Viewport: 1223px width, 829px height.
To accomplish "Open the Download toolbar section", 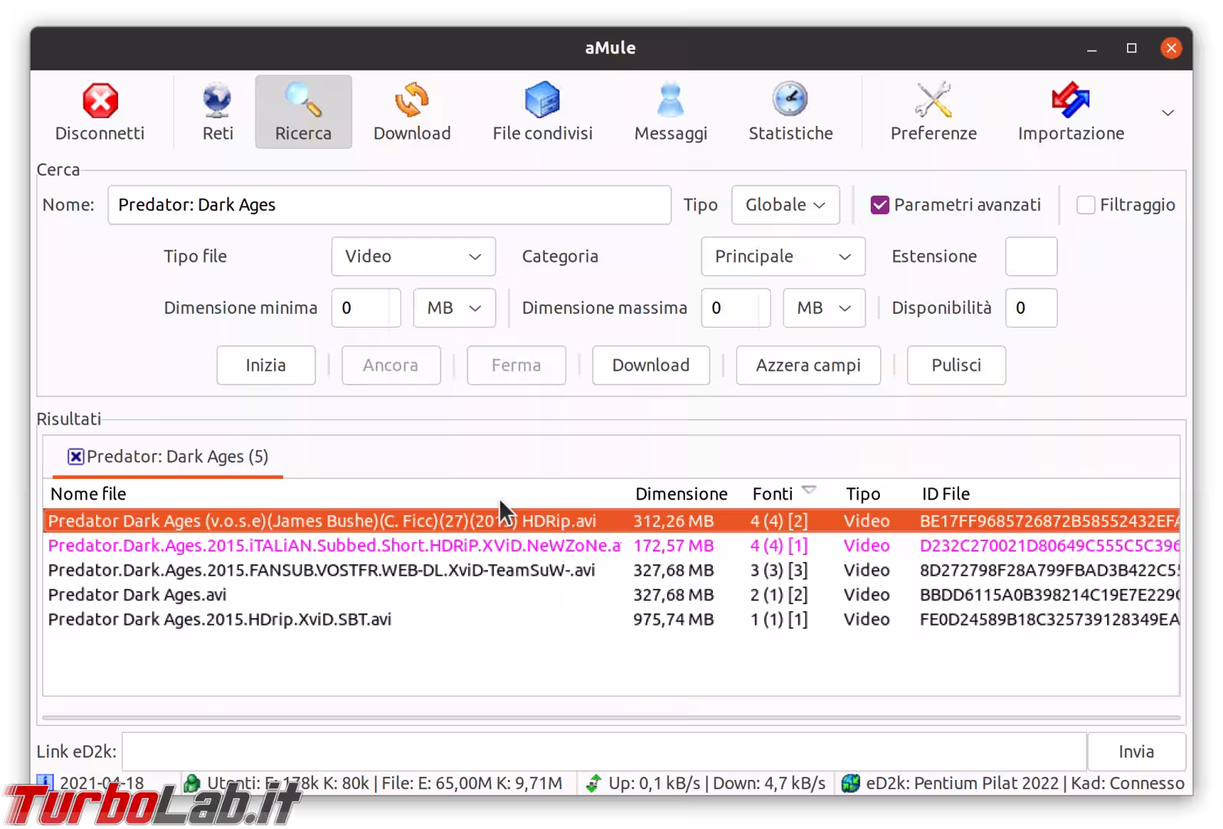I will [x=412, y=112].
